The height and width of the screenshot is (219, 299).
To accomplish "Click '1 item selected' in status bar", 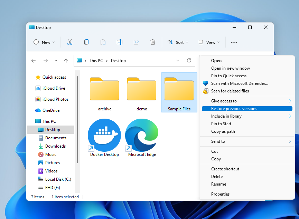I will tap(65, 197).
